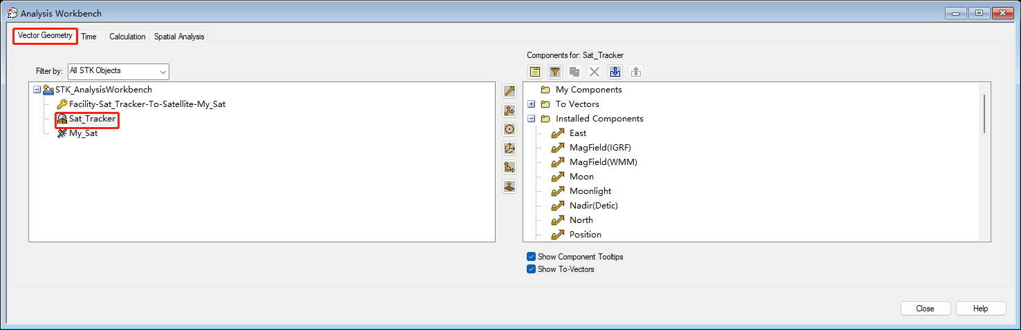Switch to the Calculation tab
The width and height of the screenshot is (1021, 330).
127,37
